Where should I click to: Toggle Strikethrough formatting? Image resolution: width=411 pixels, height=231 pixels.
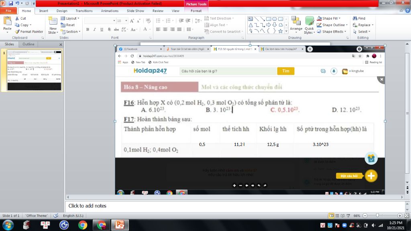(116, 29)
